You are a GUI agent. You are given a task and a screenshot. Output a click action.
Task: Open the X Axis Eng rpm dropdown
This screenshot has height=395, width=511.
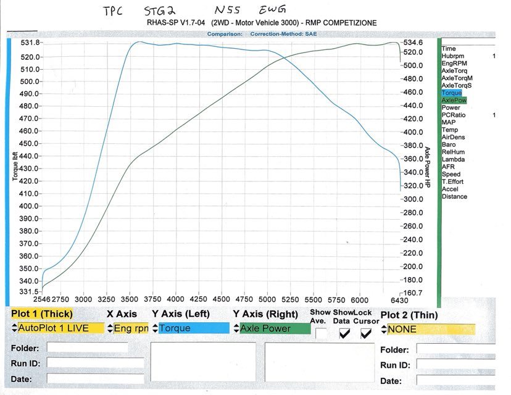(x=130, y=328)
